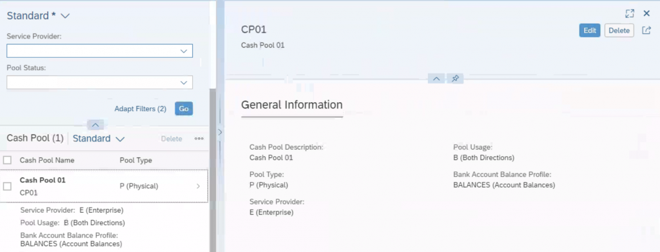The image size is (660, 252).
Task: Select the Cash Pool 01 row checkbox
Action: (x=7, y=186)
